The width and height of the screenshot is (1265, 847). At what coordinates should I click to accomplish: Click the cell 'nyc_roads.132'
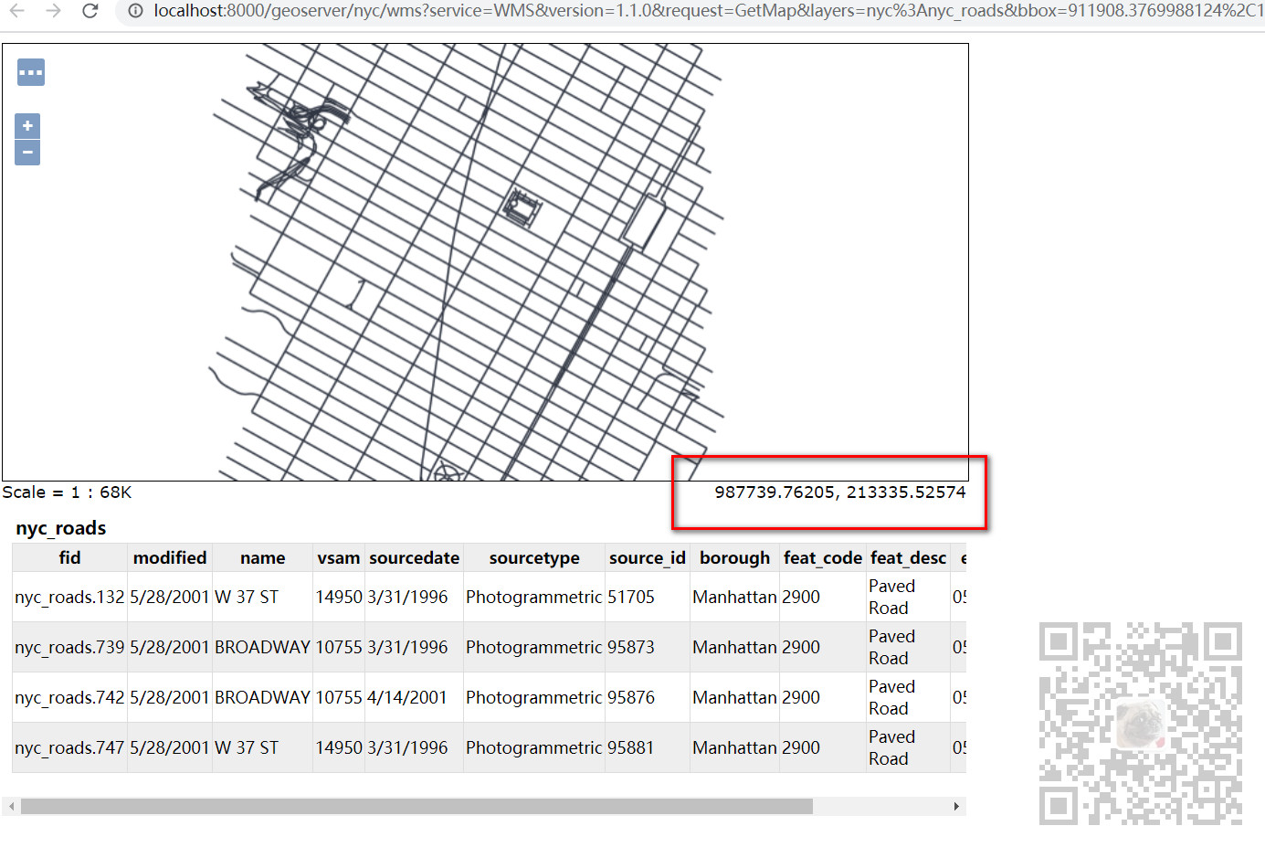(69, 598)
